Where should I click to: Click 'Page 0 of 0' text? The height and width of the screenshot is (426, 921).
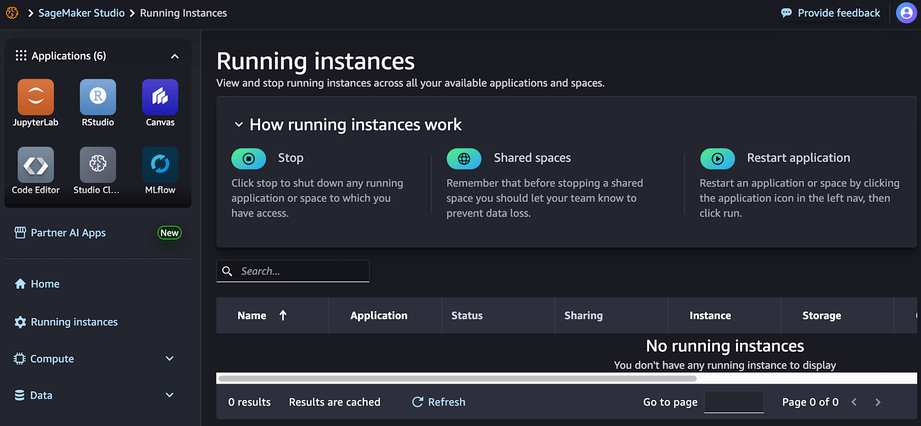[x=810, y=402]
